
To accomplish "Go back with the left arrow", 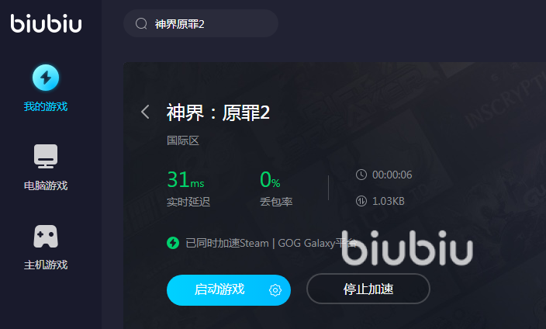I will [x=145, y=112].
